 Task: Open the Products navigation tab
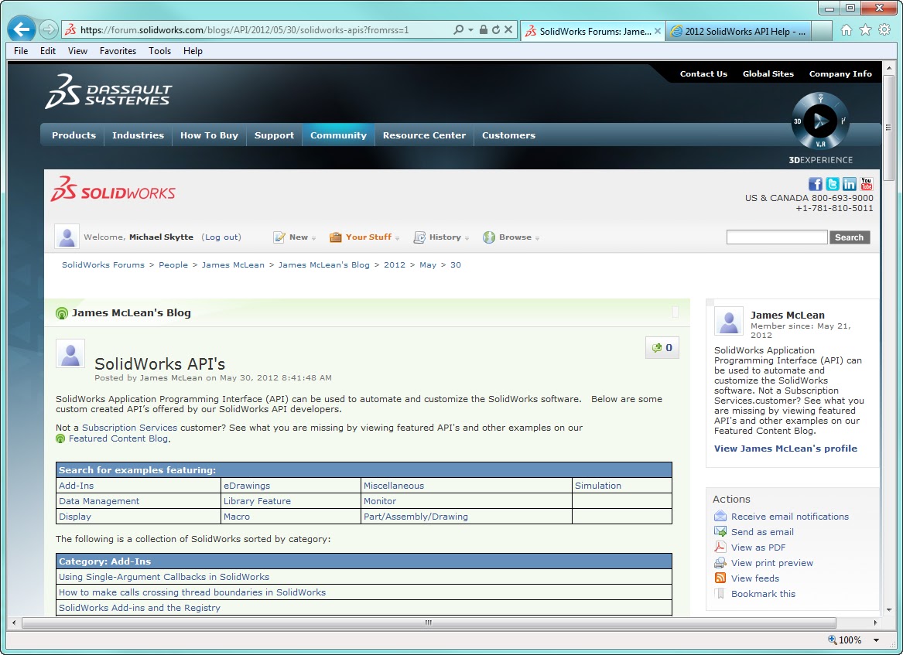pos(74,135)
